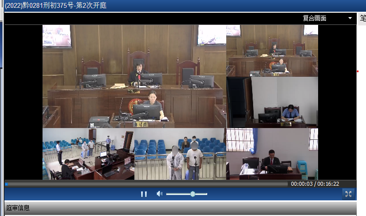Viewport: 366px width, 216px height.
Task: Click the red dot on right edge
Action: (358, 71)
